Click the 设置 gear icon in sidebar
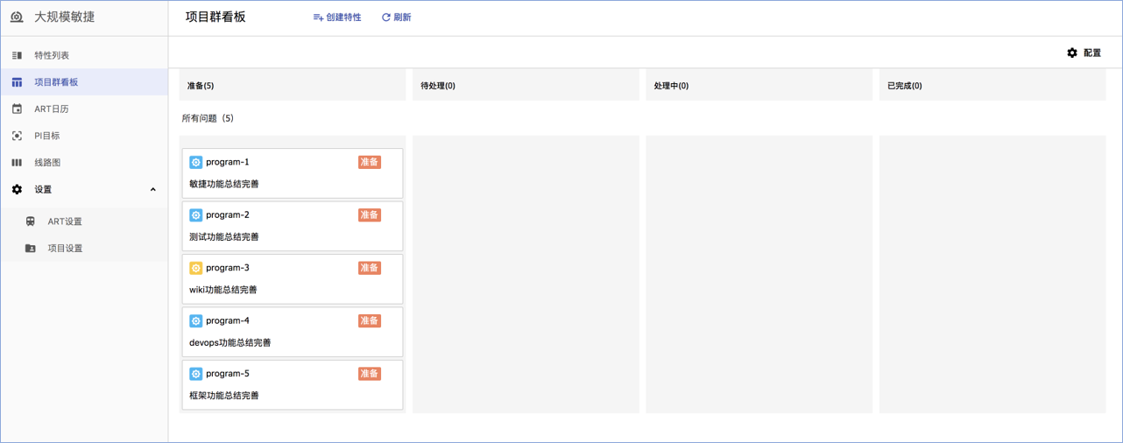Viewport: 1123px width, 443px height. coord(17,189)
